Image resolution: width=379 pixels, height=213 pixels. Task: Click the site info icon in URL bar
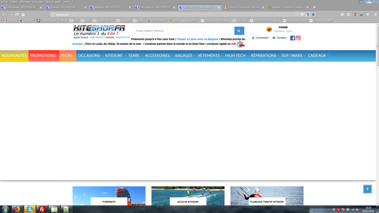coord(53,14)
